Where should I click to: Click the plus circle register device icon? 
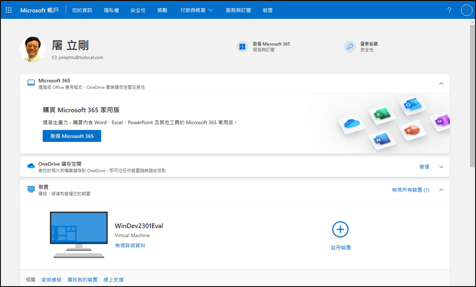coord(340,229)
